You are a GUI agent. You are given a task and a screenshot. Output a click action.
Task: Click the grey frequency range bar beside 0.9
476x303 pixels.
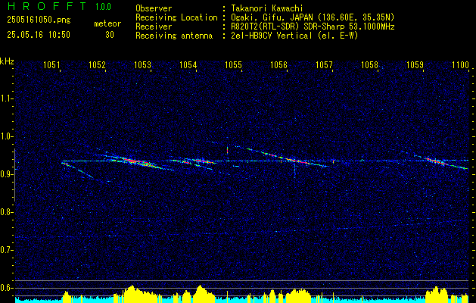point(14,175)
